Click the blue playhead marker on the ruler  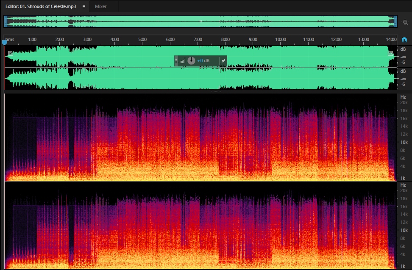4,42
